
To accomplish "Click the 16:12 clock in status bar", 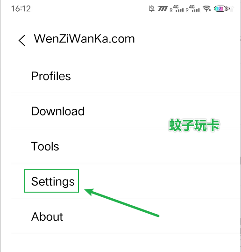I will pos(21,8).
